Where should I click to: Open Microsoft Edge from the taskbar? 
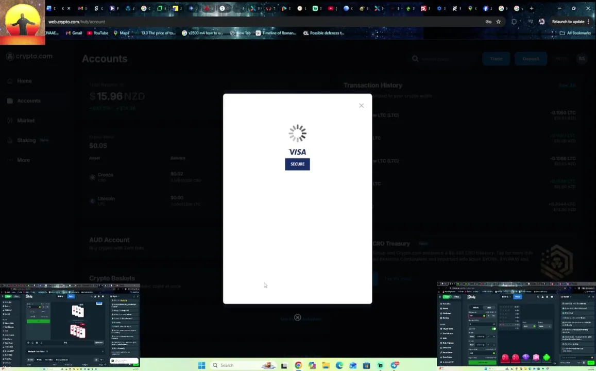click(x=339, y=365)
